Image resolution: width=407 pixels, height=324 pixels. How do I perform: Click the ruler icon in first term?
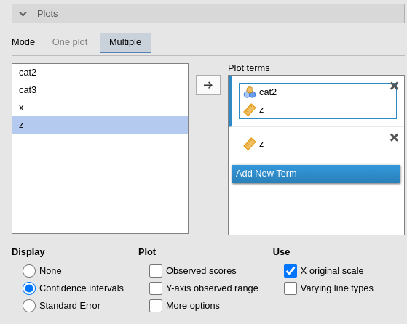click(x=250, y=110)
